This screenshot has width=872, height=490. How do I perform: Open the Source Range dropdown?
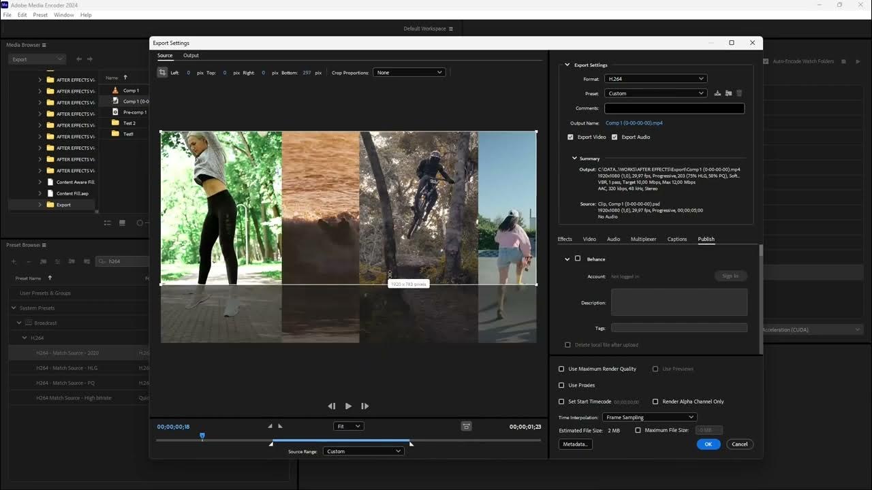[x=363, y=451]
